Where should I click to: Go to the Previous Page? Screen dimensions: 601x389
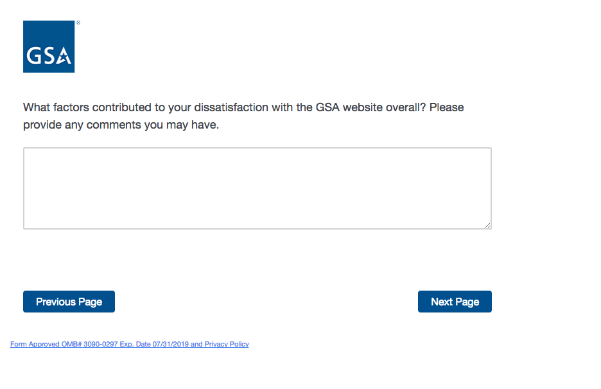click(x=69, y=302)
